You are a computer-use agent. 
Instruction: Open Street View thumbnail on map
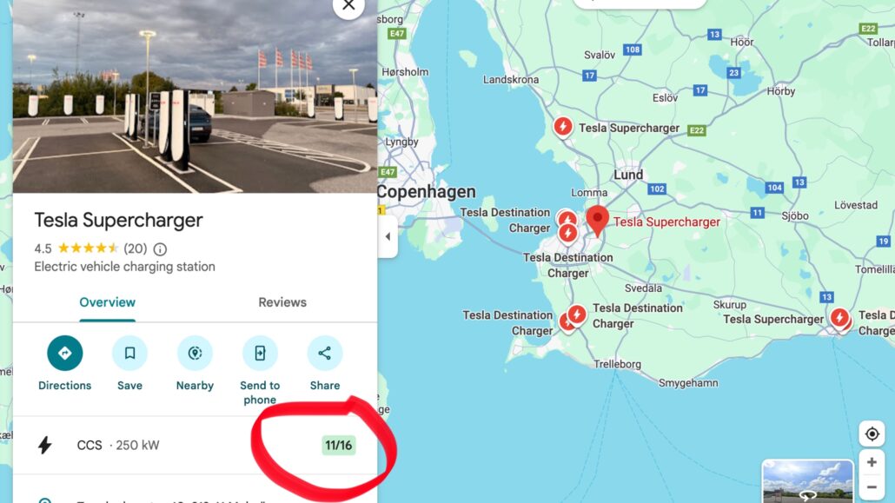(x=807, y=481)
